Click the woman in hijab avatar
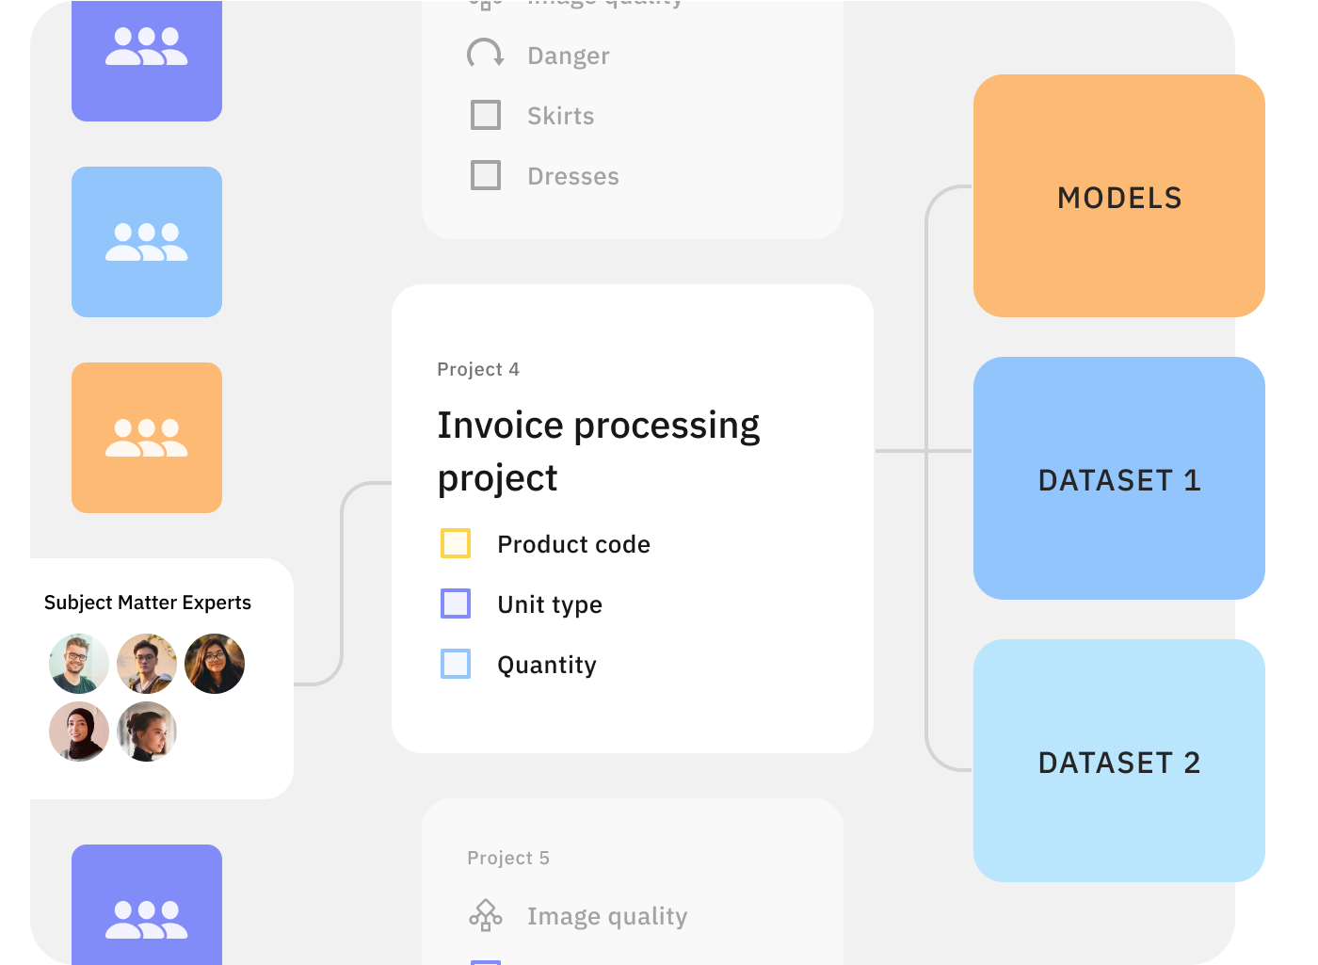1318x965 pixels. pos(79,732)
